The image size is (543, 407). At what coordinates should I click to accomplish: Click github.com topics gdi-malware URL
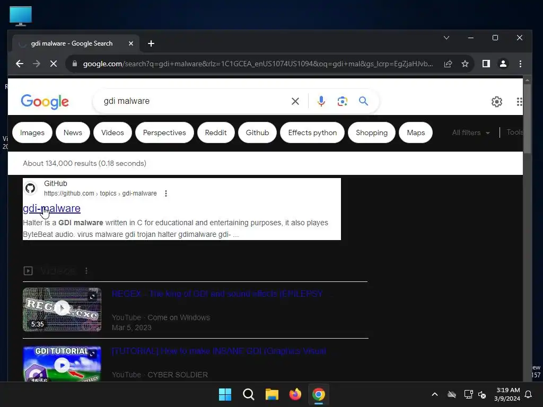click(100, 193)
